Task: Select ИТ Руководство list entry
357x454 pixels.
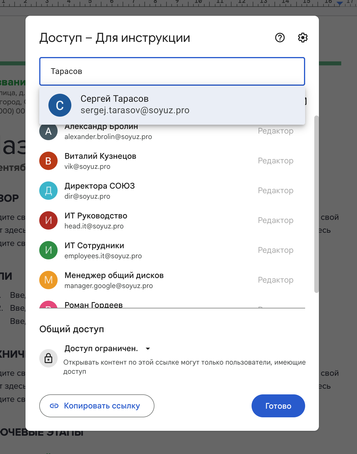Action: 172,220
